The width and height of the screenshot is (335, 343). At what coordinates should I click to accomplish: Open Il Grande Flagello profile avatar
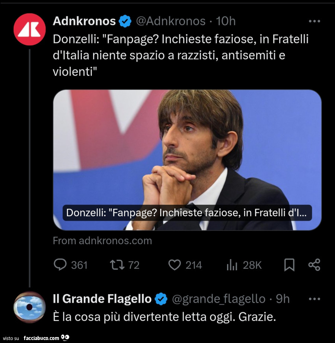coord(29,305)
